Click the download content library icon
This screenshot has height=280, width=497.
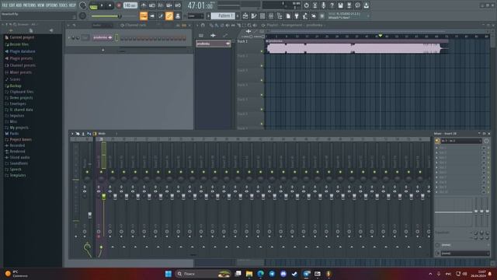point(366,5)
